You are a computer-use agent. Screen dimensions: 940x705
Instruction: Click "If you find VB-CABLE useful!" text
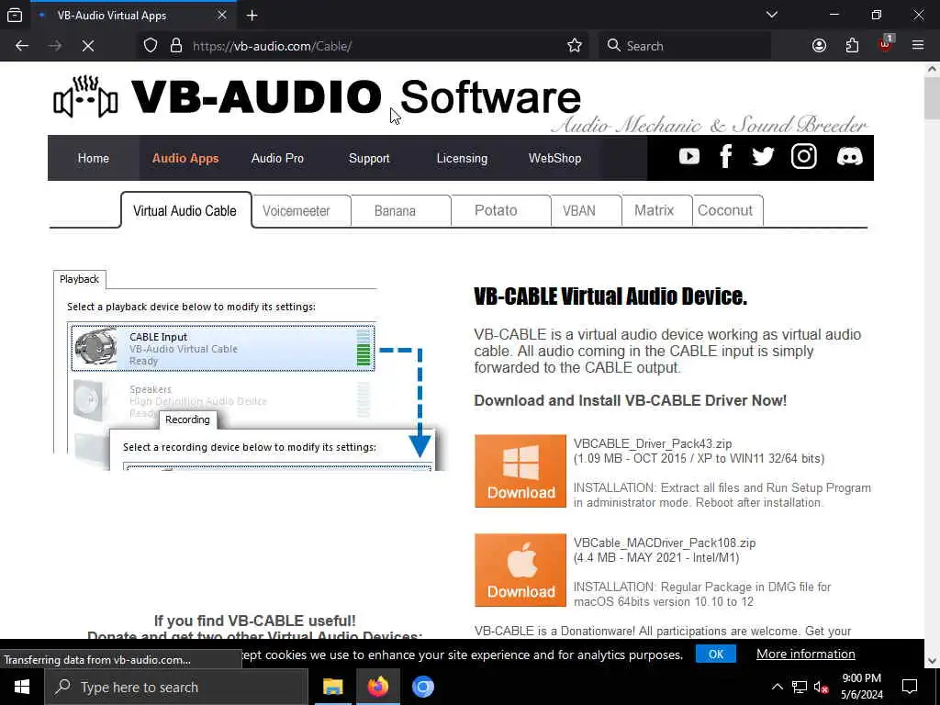(255, 621)
